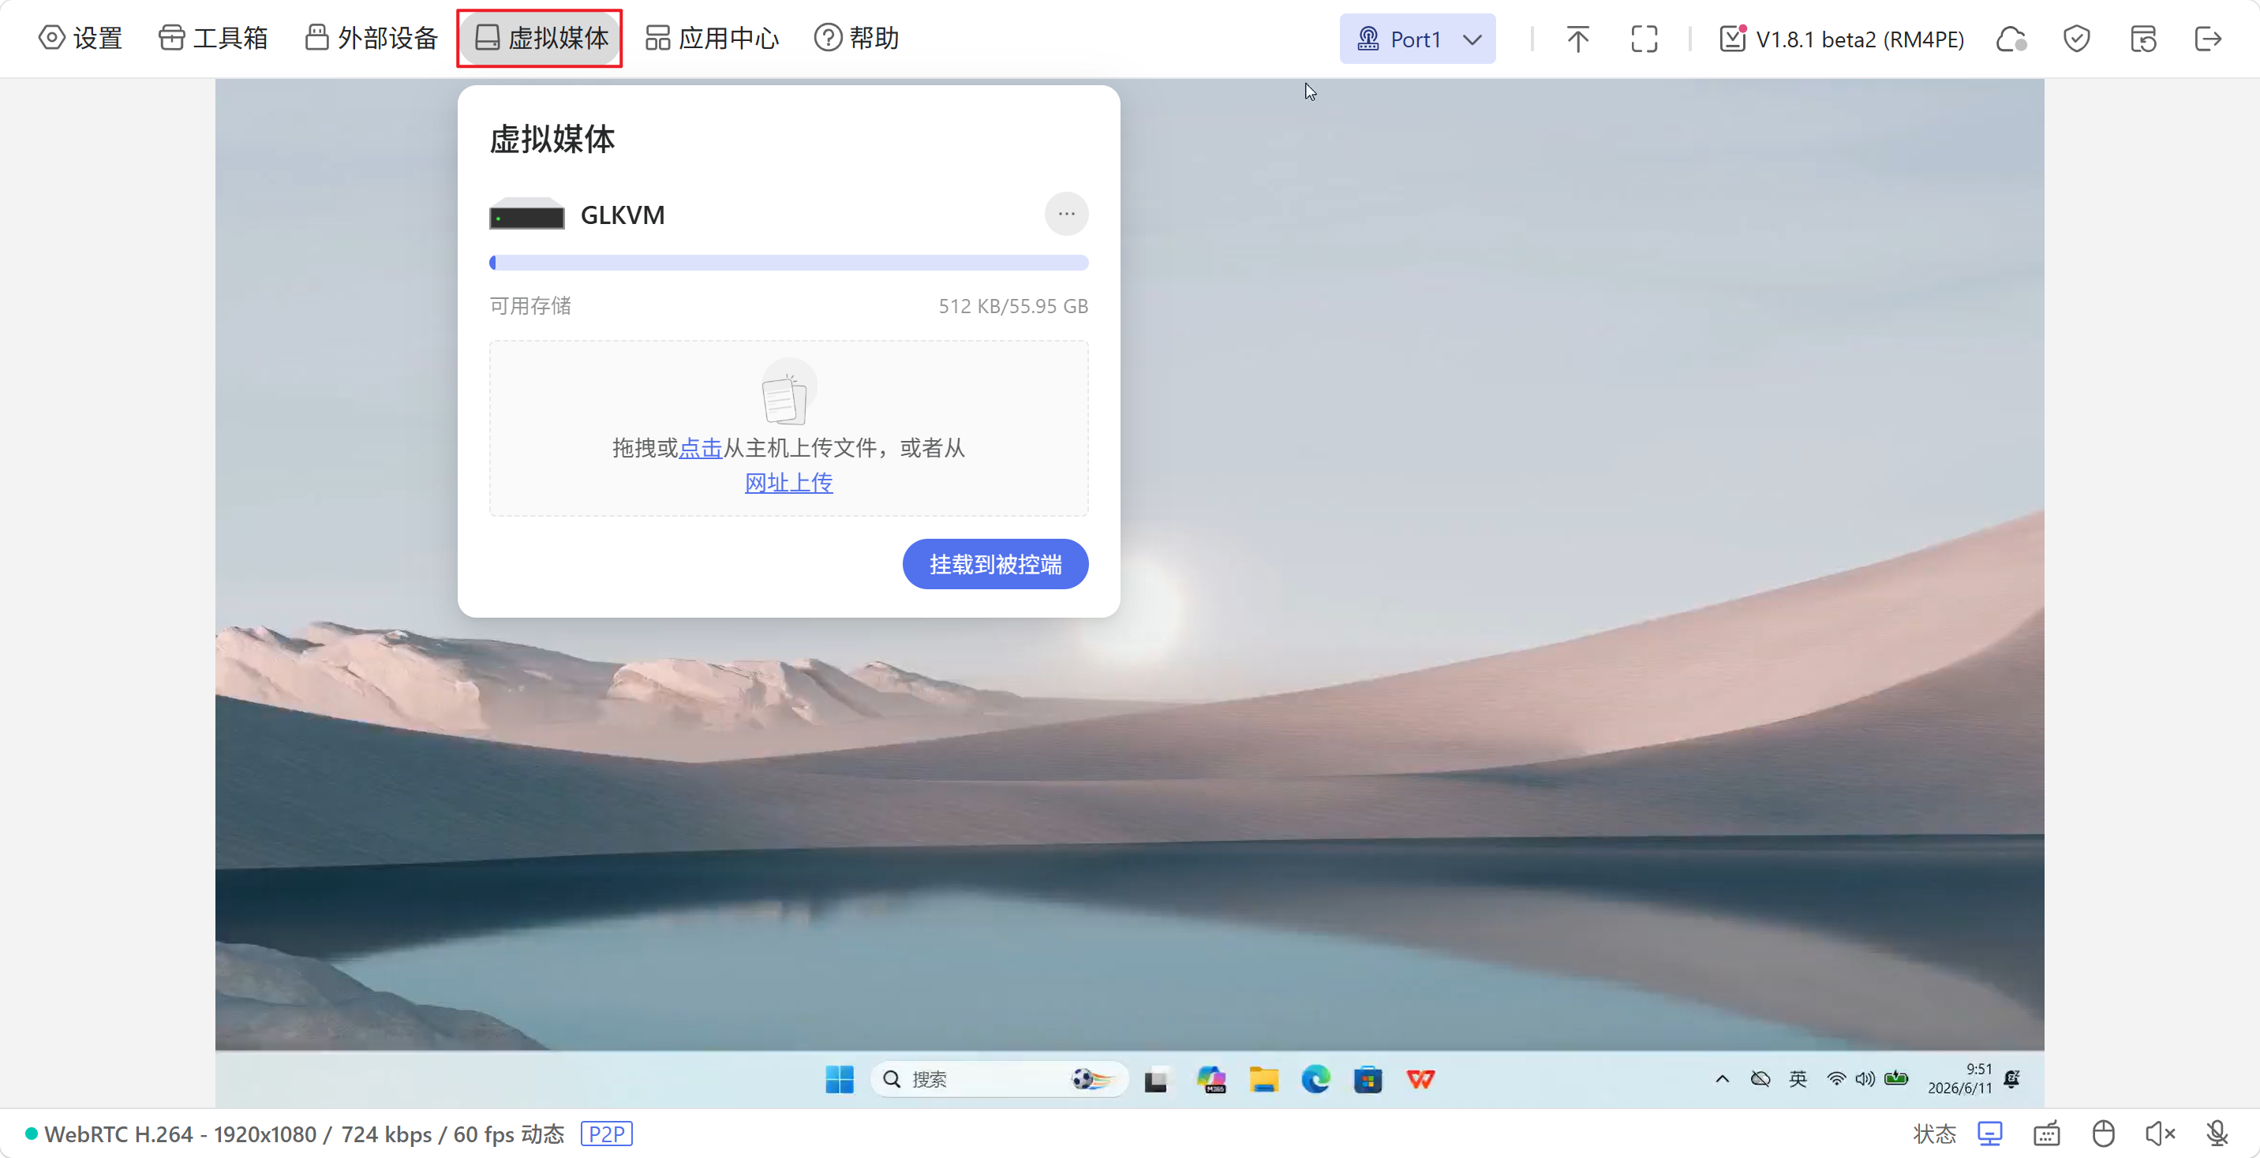2260x1158 pixels.
Task: Click the 挂载到被控端 mount button
Action: click(996, 564)
